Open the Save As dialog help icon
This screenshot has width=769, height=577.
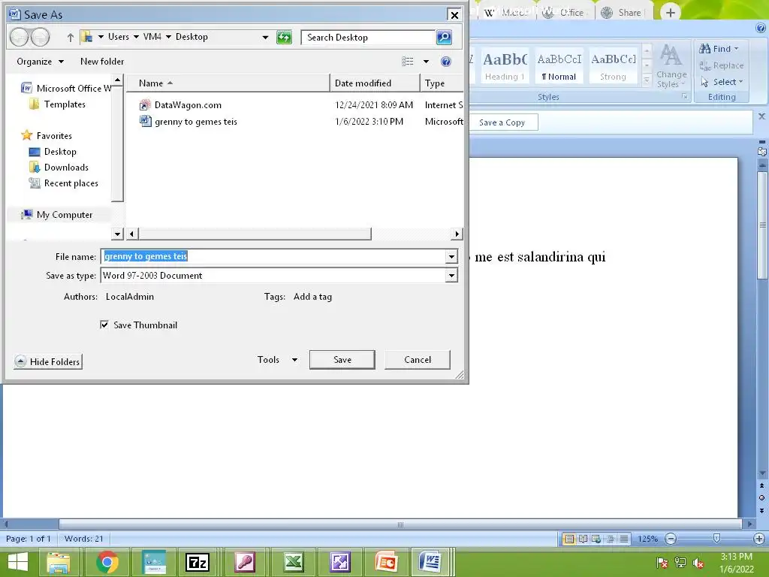[446, 62]
